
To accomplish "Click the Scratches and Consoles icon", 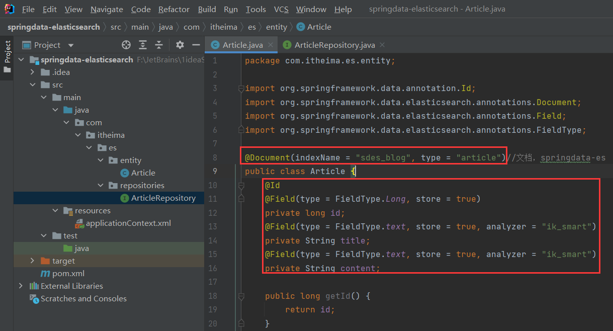I will click(34, 298).
